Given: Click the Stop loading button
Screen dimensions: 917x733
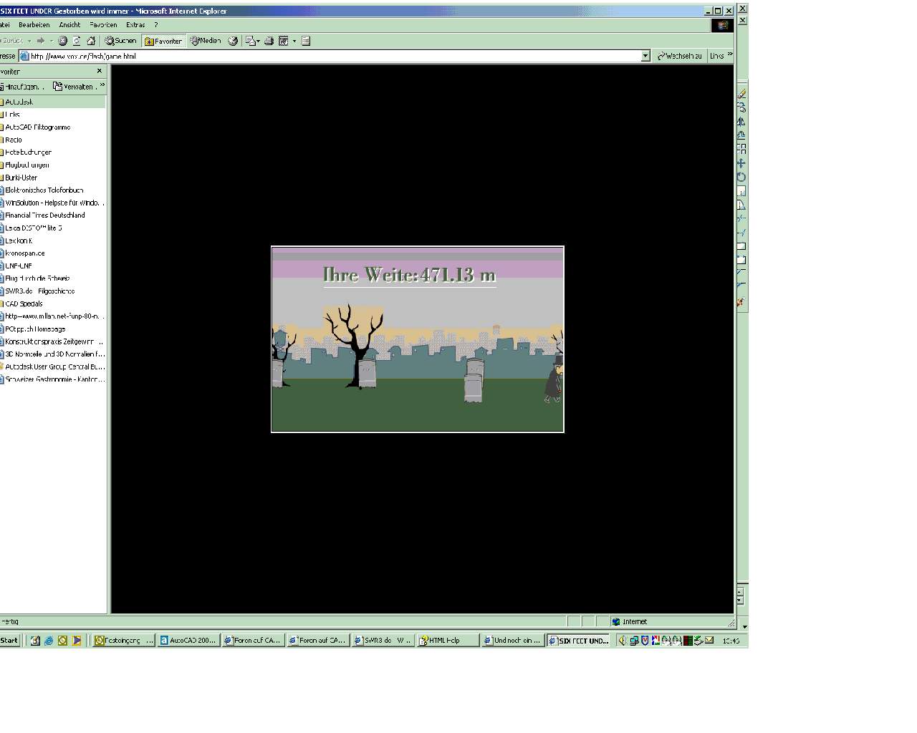Looking at the screenshot, I should click(x=62, y=41).
